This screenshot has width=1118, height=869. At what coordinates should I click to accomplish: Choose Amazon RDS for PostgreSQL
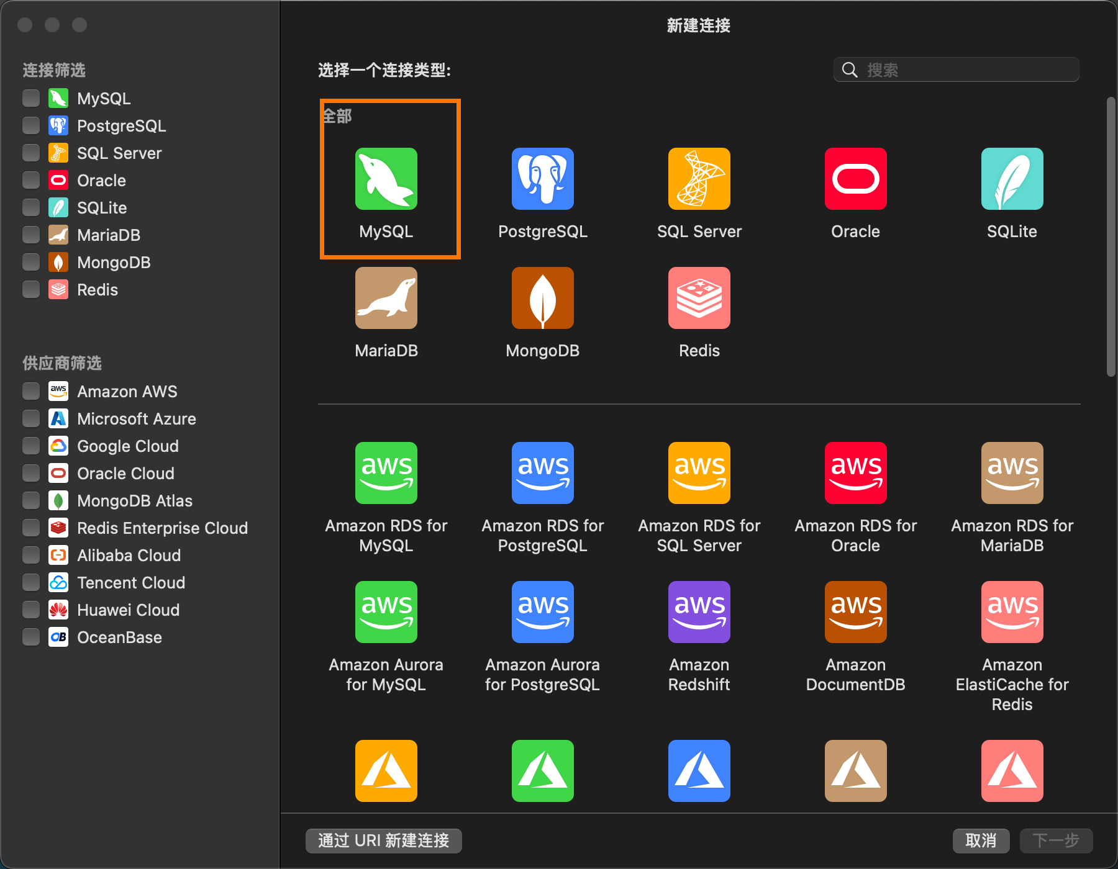542,473
